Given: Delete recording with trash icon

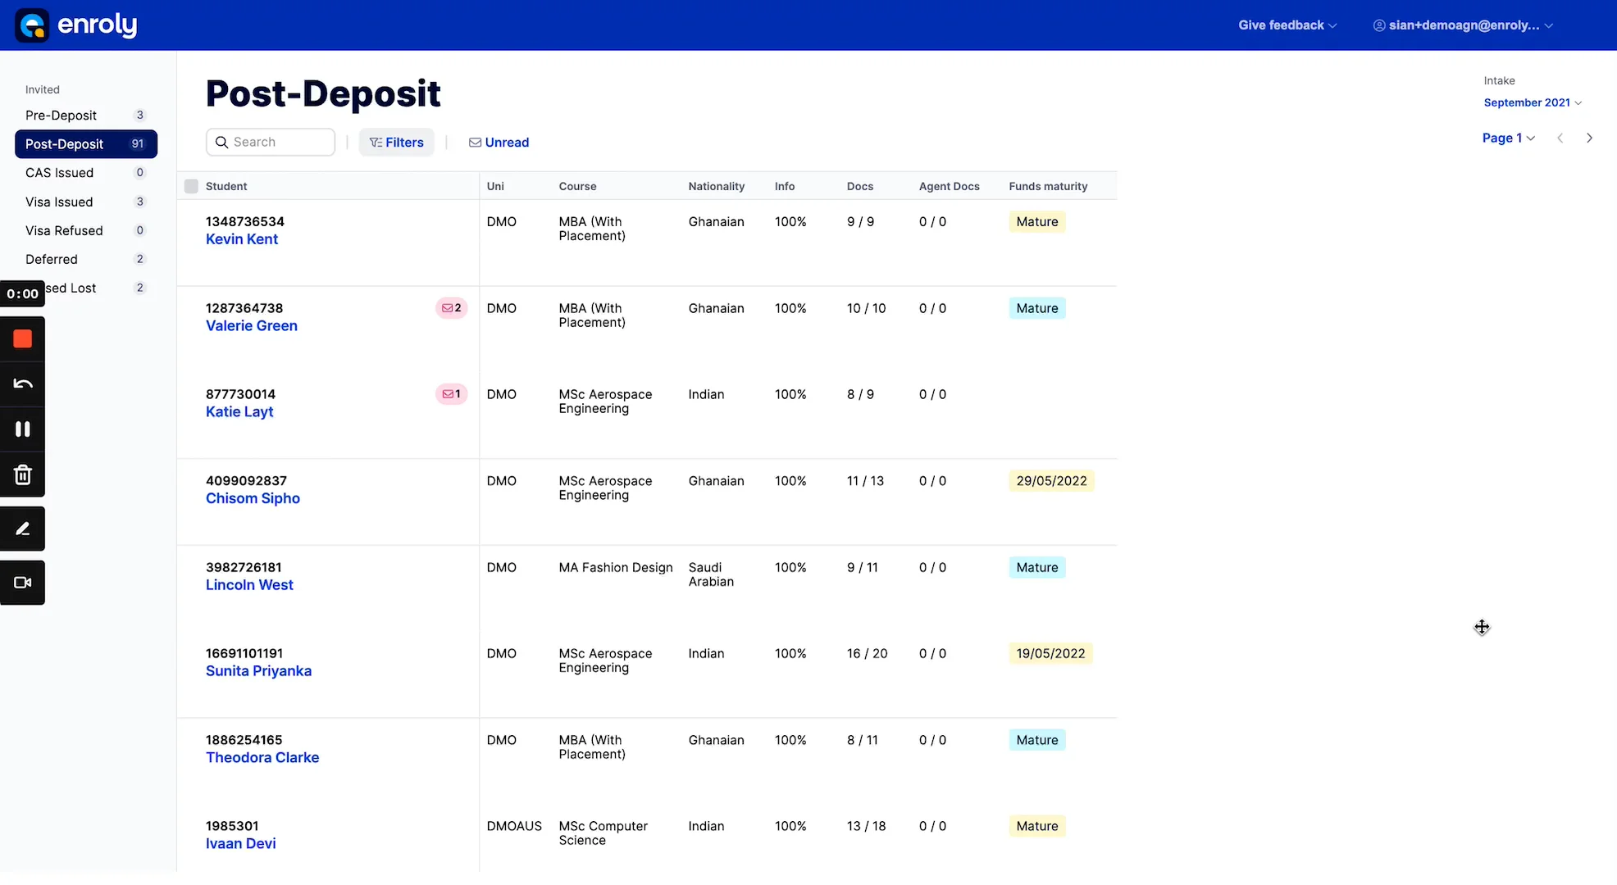Looking at the screenshot, I should [x=23, y=475].
